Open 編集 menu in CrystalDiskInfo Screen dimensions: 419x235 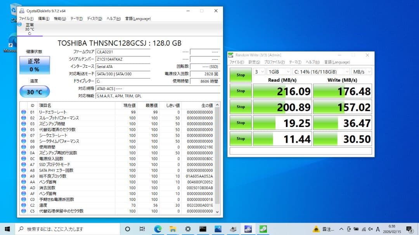coord(43,19)
